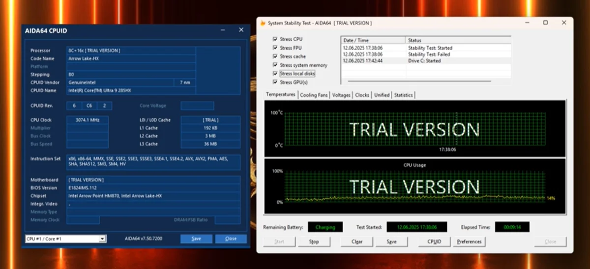
Task: Click the Clear button
Action: pyautogui.click(x=357, y=242)
